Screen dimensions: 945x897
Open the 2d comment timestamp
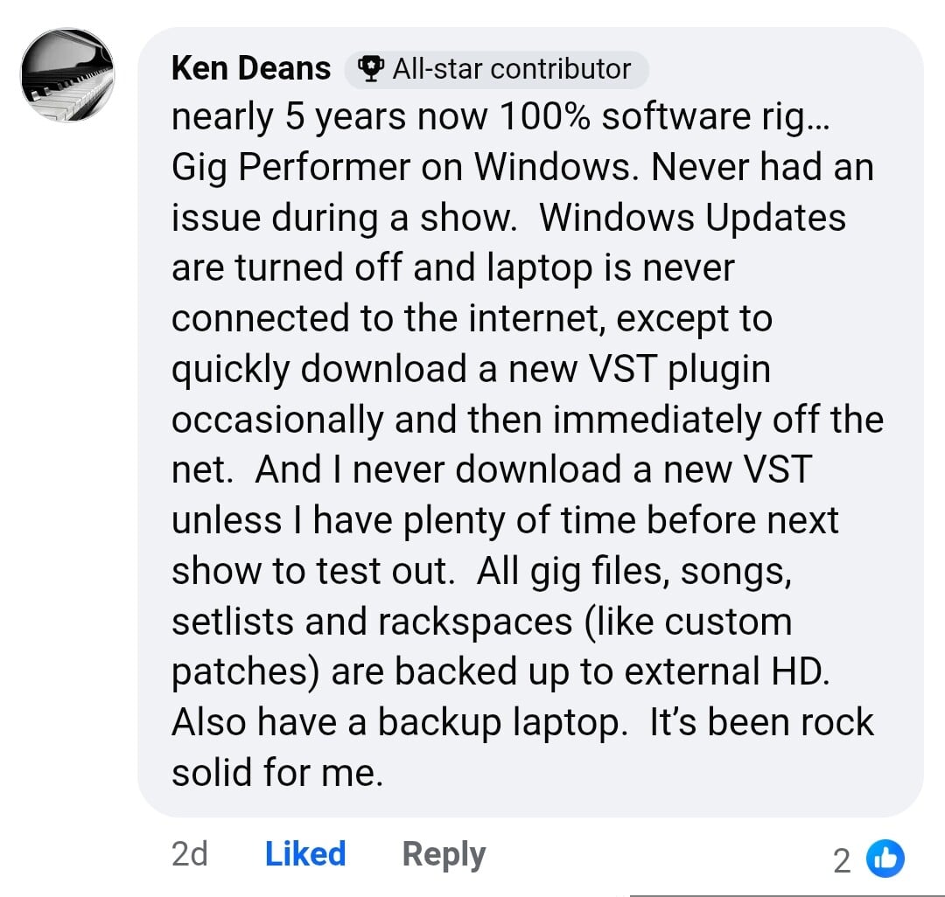coord(190,854)
